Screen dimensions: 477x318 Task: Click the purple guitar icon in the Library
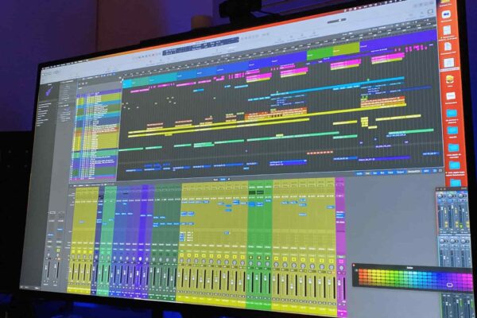pos(49,91)
